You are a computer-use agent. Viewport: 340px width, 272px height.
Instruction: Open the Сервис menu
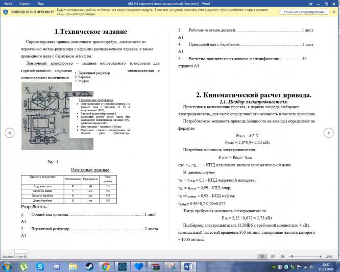(x=25, y=4)
